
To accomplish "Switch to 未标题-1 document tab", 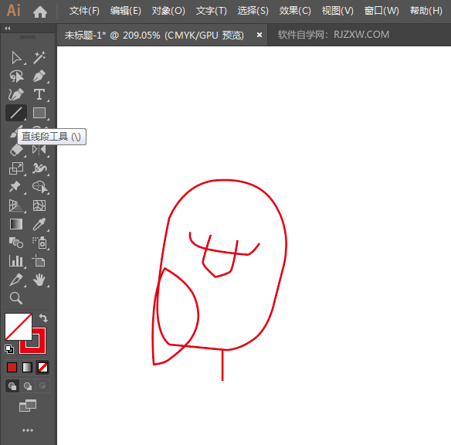I will click(154, 35).
